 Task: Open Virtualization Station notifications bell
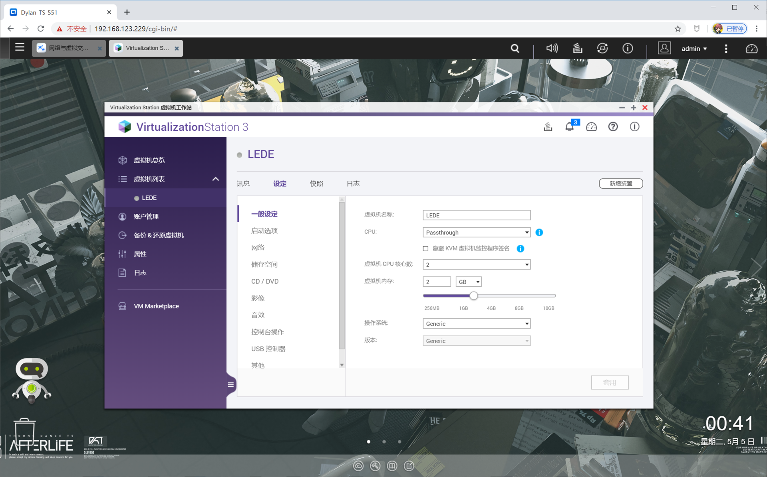569,127
